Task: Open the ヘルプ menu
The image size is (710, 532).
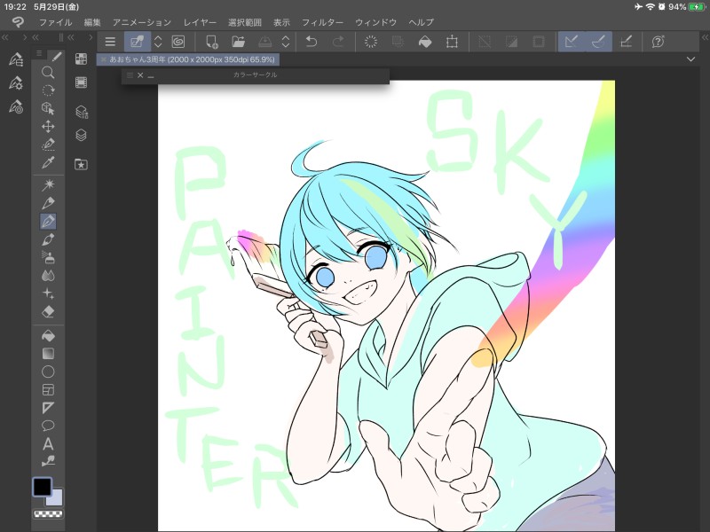Action: [x=421, y=22]
